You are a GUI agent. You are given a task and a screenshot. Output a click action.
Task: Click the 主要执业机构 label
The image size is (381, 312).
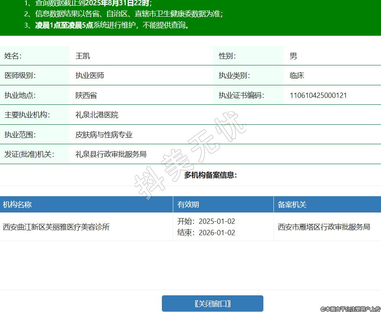[27, 115]
